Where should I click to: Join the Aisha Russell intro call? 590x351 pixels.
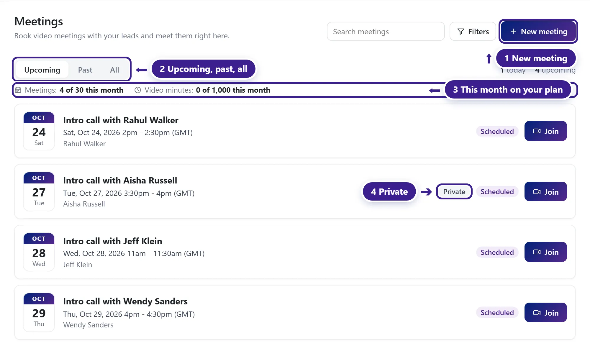[x=545, y=191]
